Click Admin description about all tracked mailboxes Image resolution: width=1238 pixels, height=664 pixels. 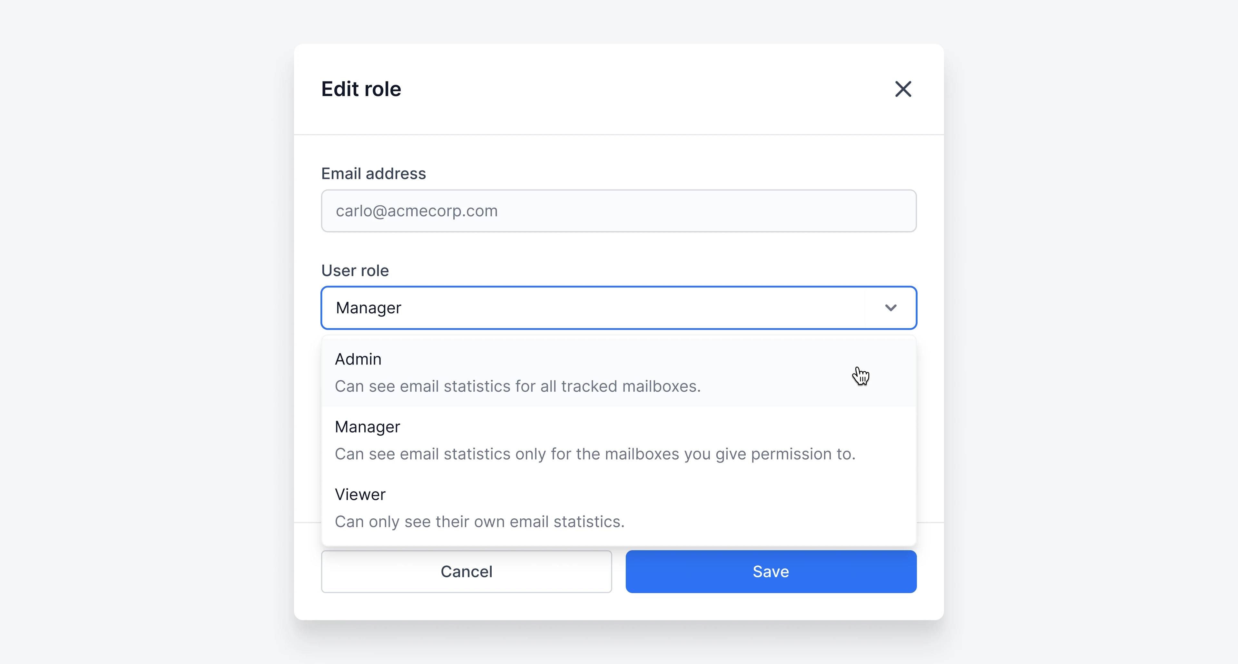pos(517,386)
